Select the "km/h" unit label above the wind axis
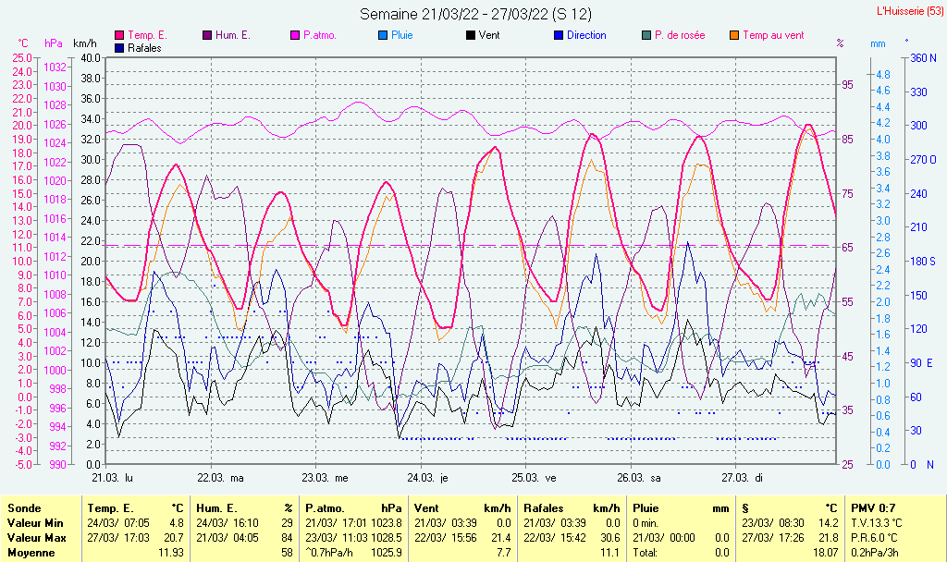Viewport: 947px width, 562px height. 84,43
